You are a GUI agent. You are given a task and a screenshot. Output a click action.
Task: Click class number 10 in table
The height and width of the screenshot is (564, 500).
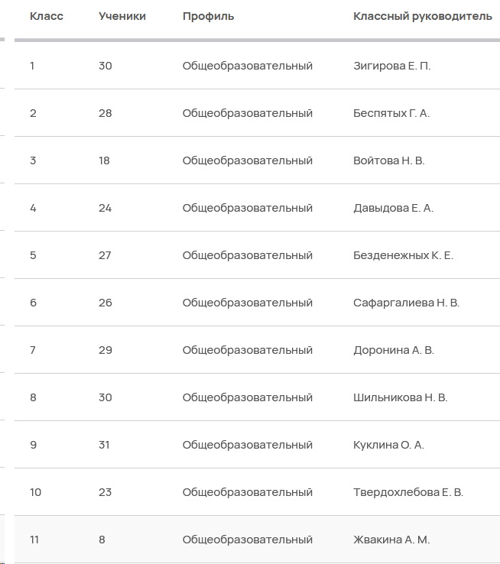pyautogui.click(x=36, y=492)
